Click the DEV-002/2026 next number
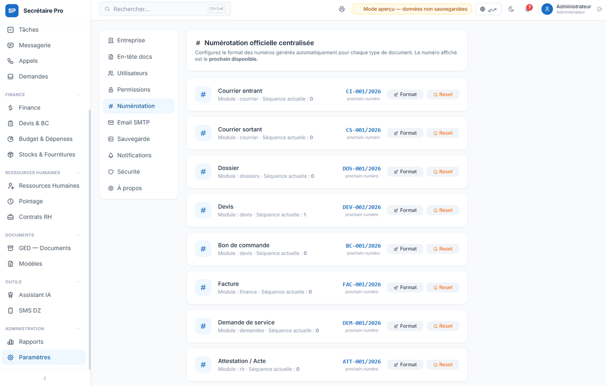606x386 pixels. [x=362, y=207]
